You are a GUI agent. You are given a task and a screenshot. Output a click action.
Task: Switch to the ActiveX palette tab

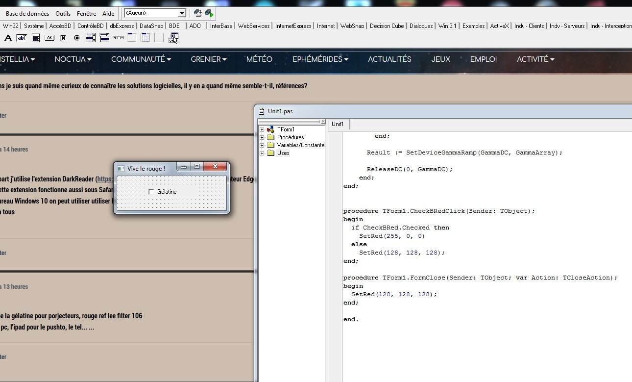pyautogui.click(x=500, y=26)
